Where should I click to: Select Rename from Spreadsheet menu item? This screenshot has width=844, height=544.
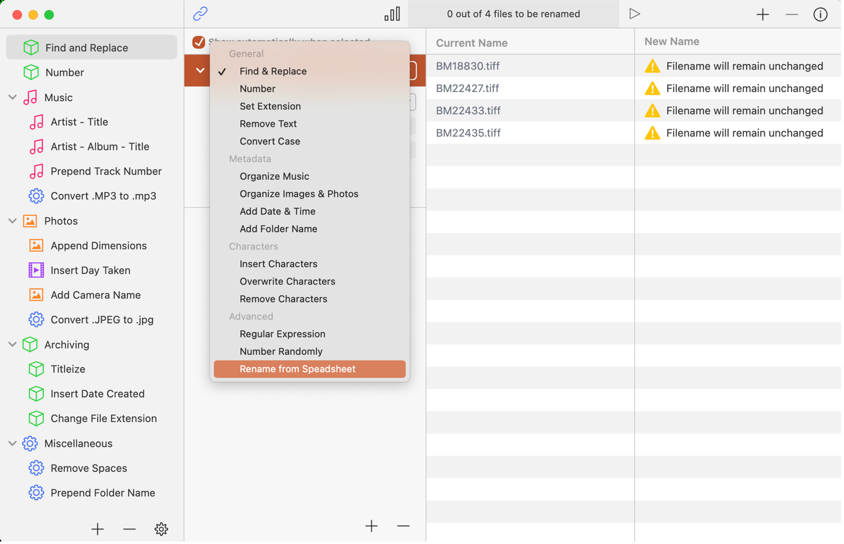point(310,370)
